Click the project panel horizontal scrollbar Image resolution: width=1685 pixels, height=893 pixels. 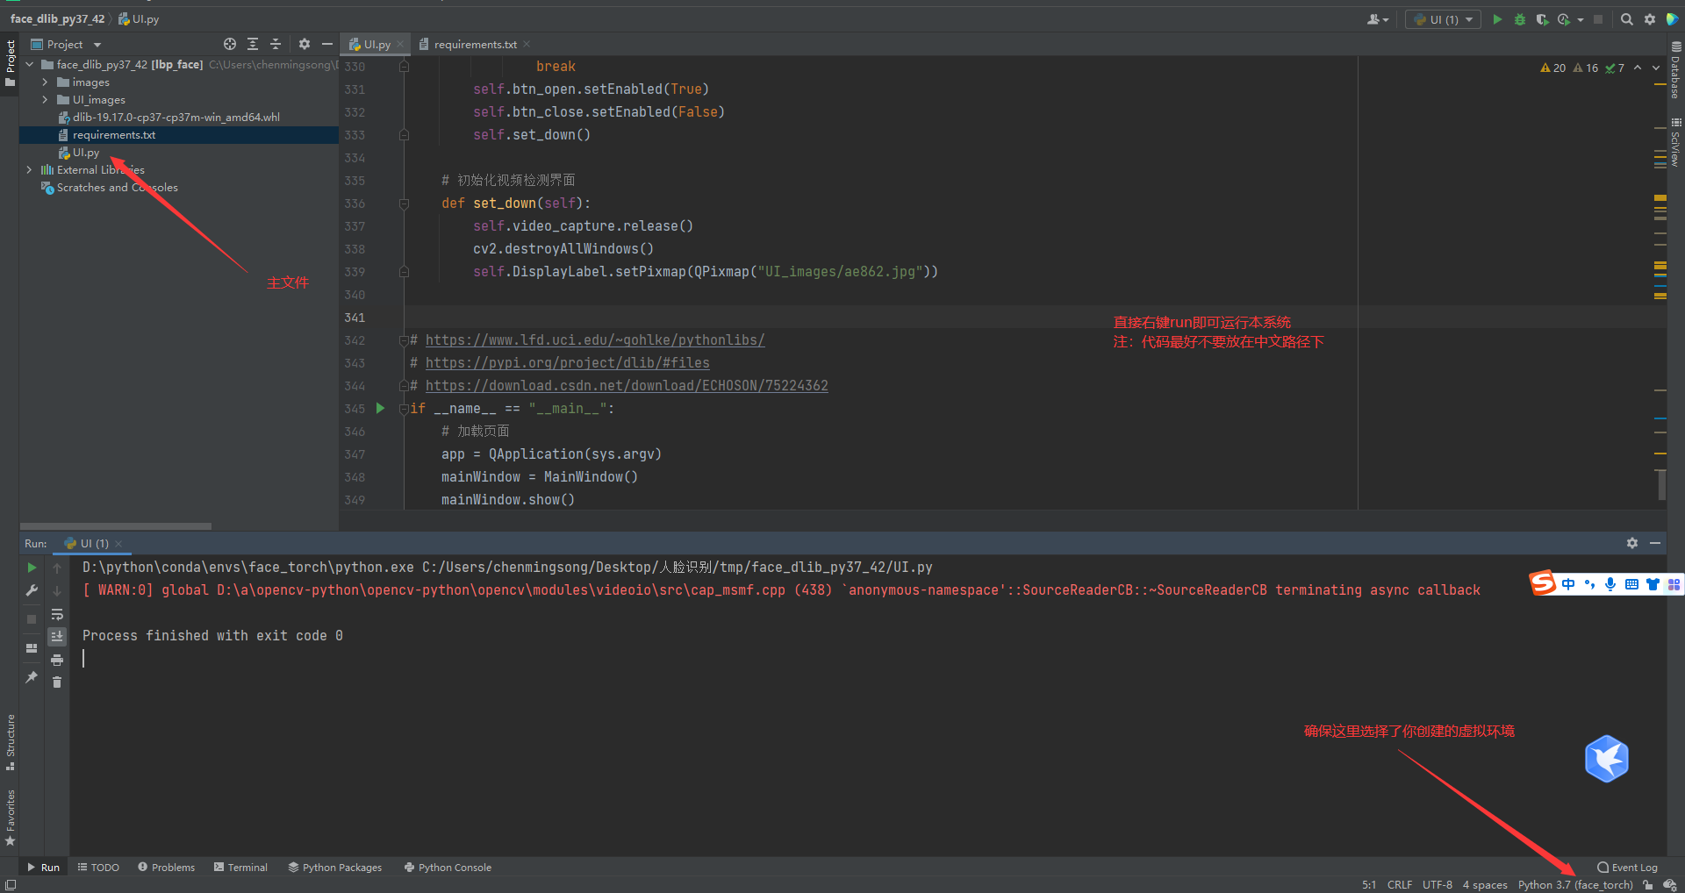(116, 526)
